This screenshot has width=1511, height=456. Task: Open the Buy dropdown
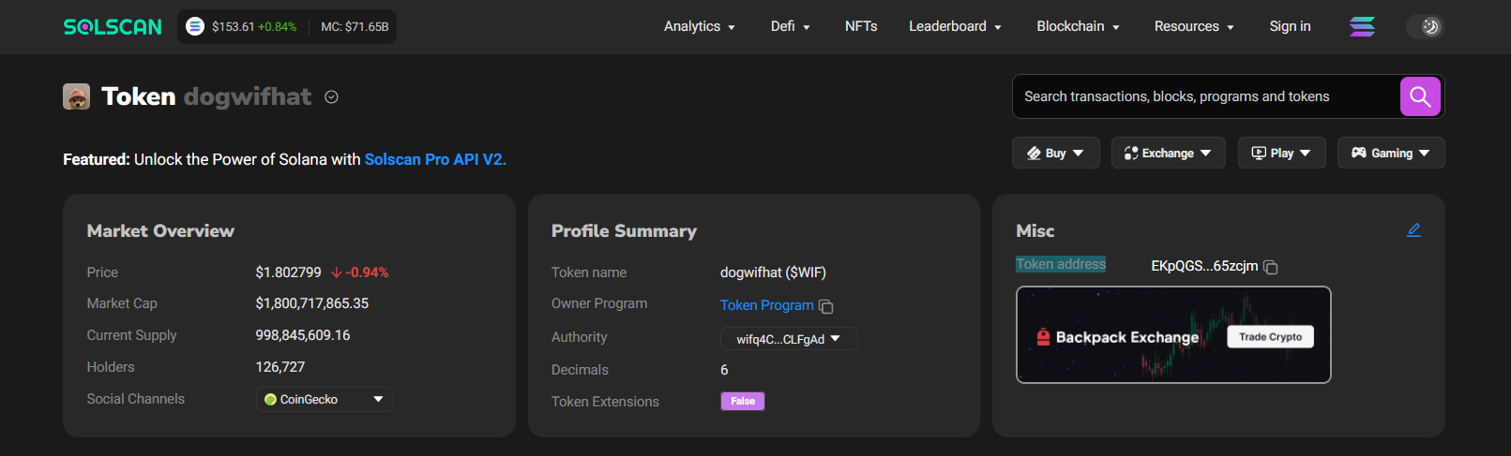pyautogui.click(x=1055, y=153)
